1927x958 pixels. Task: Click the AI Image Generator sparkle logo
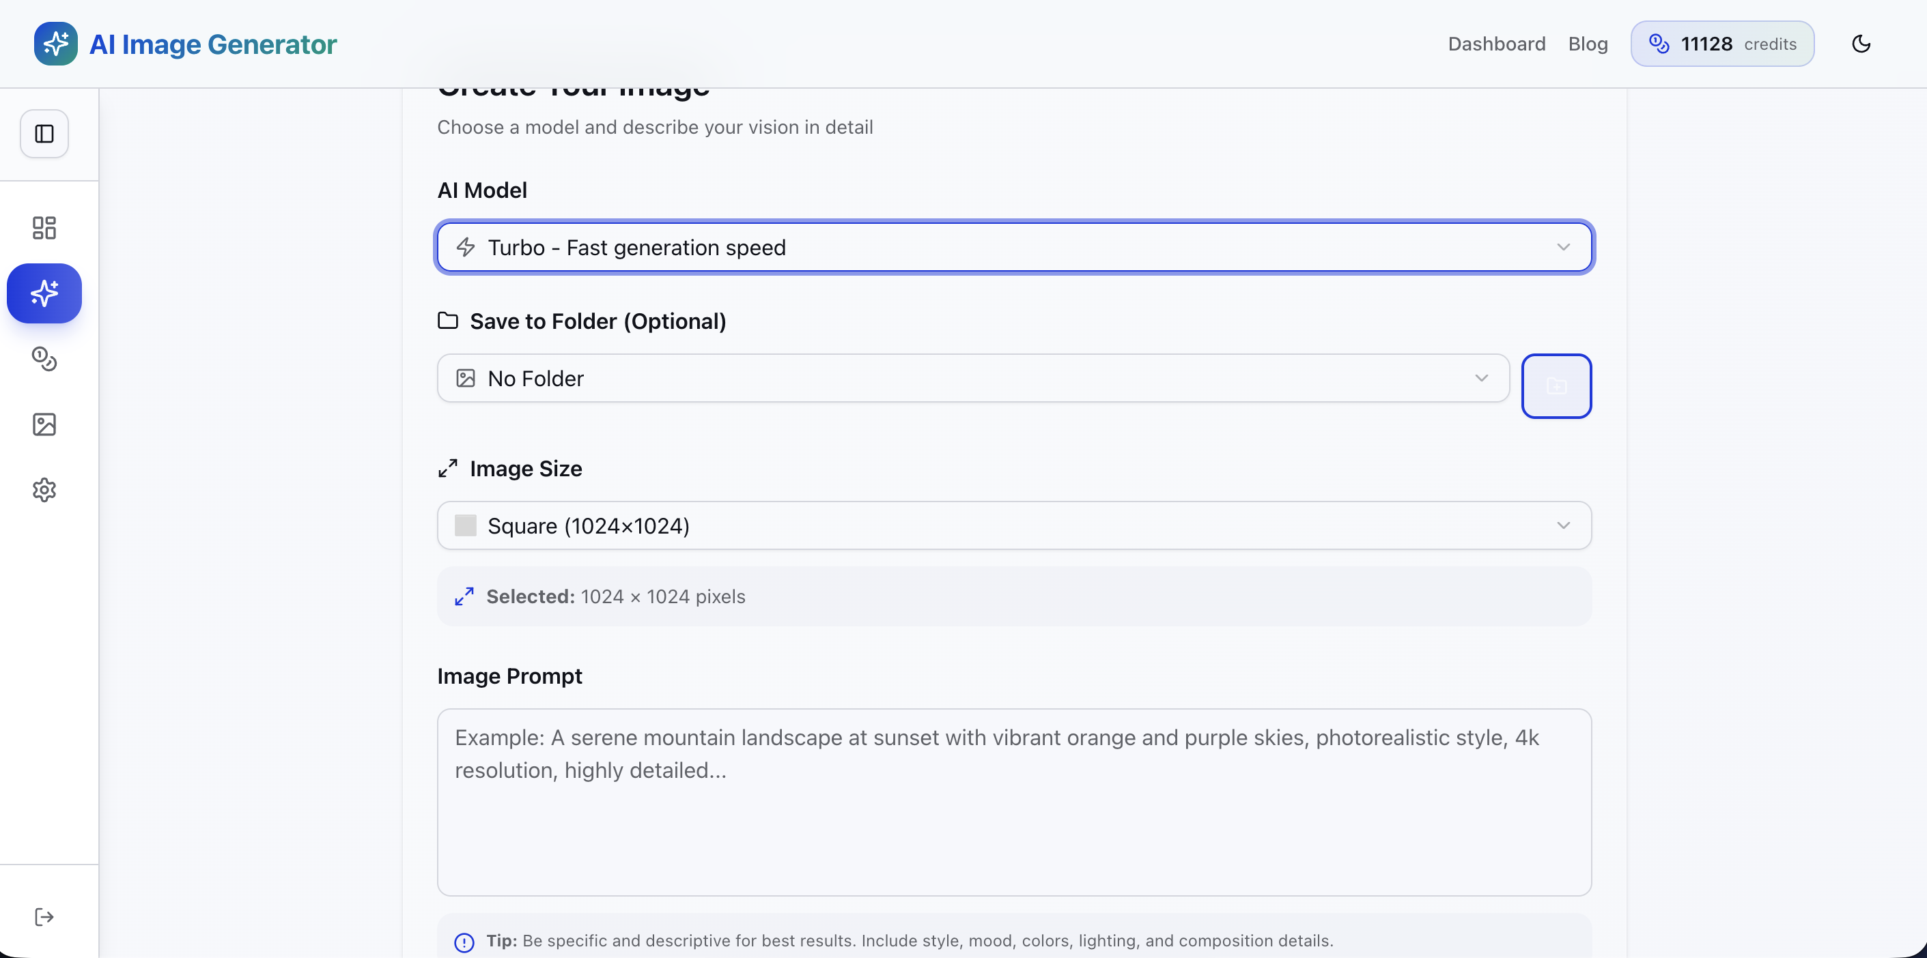coord(55,44)
